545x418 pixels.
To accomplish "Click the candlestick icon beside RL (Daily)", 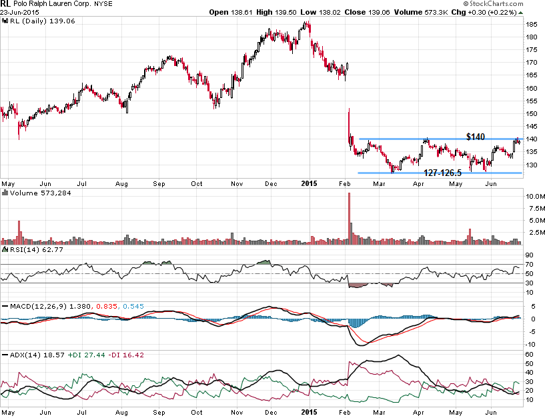I will 5,21.
